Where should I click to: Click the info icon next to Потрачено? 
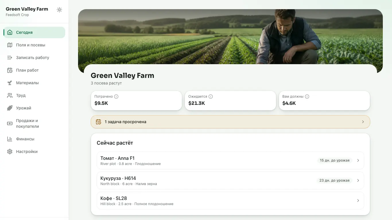tap(116, 97)
